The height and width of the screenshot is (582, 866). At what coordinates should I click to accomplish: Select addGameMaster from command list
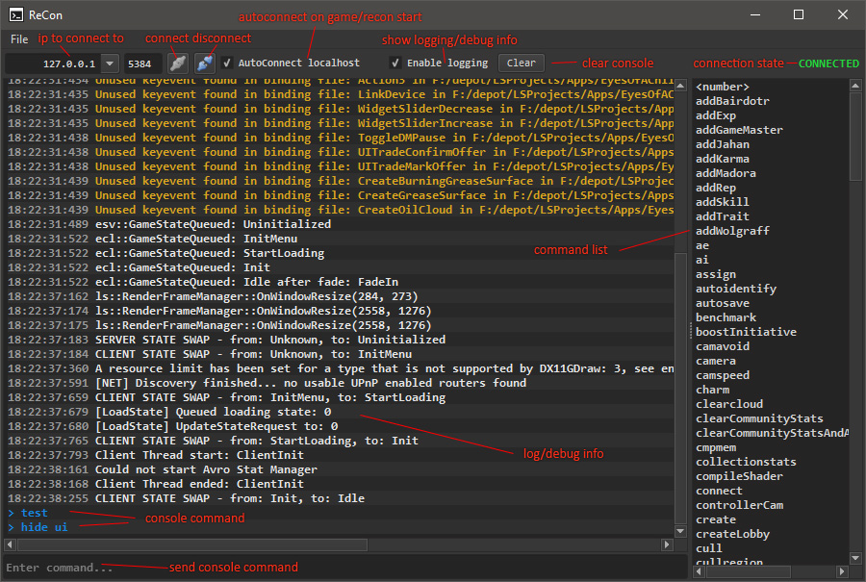tap(739, 130)
